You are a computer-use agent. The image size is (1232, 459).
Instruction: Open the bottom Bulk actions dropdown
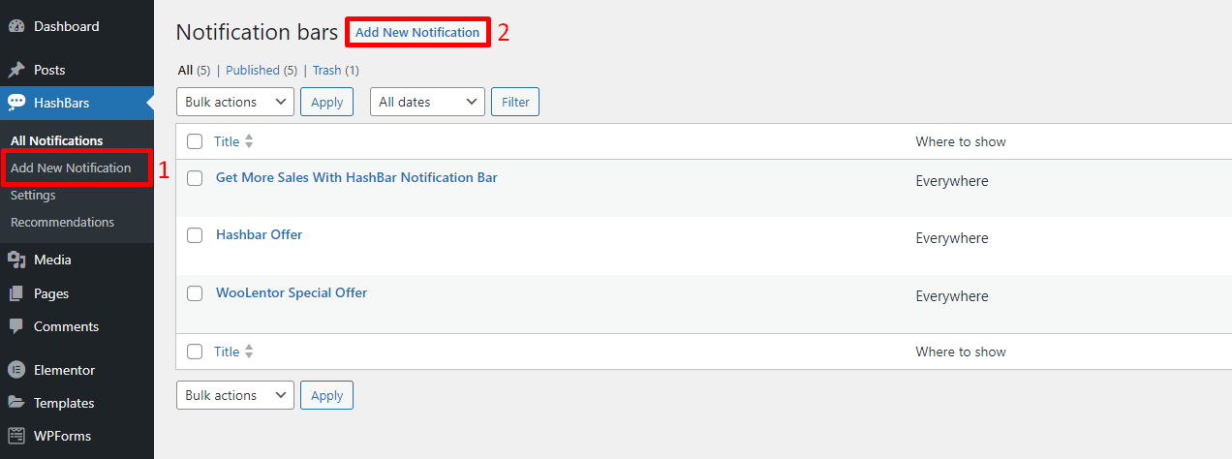pyautogui.click(x=234, y=395)
